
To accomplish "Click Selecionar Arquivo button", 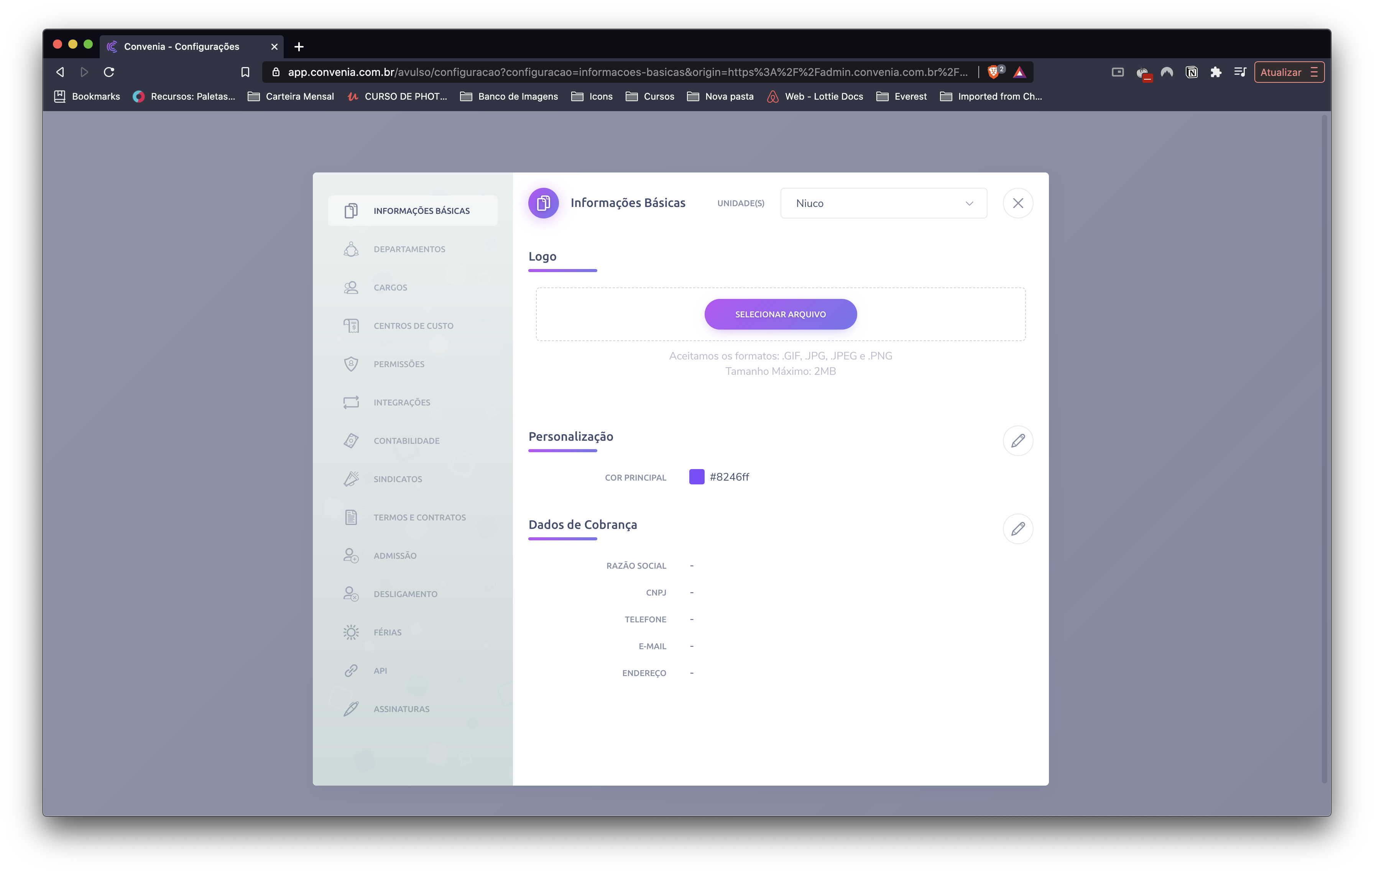I will pyautogui.click(x=780, y=314).
